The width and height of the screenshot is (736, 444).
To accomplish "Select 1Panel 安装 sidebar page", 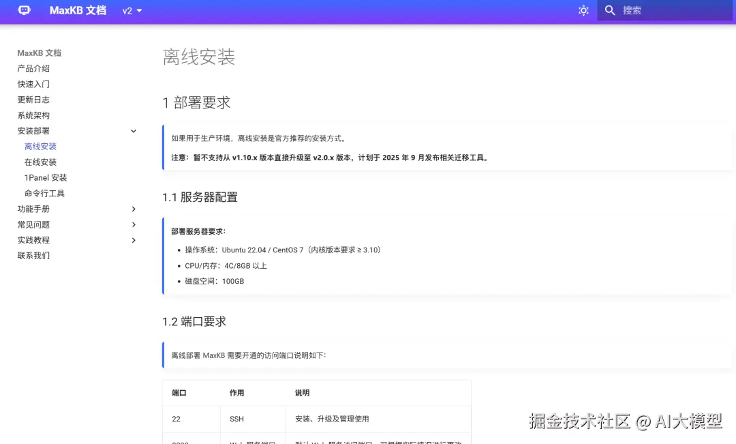I will (46, 177).
